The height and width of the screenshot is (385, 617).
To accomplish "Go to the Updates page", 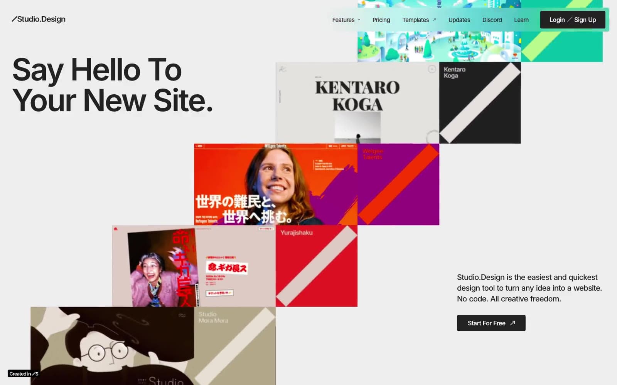I will click(459, 20).
